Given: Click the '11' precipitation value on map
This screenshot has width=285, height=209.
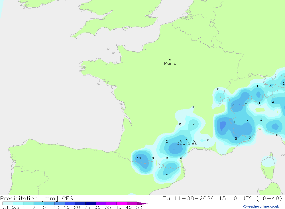Looking at the screenshot, I should 221,123.
